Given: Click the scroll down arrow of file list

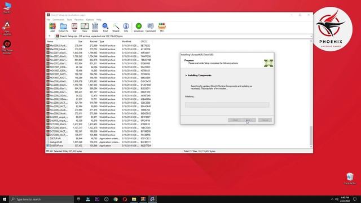Looking at the screenshot, I should (311, 147).
